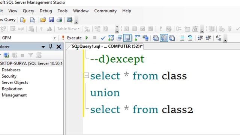Screen dimensions: 240x135
Task: Toggle the IntelliSense Enabled button
Action: (x=127, y=38)
